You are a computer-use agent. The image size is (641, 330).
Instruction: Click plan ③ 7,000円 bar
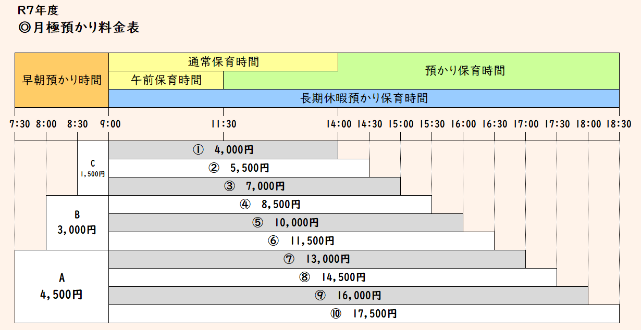[x=255, y=186]
